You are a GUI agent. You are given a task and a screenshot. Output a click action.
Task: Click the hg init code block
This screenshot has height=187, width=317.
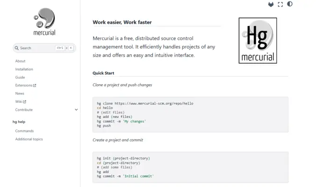pyautogui.click(x=190, y=167)
